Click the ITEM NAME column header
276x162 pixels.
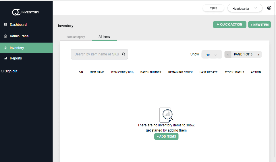tap(97, 72)
